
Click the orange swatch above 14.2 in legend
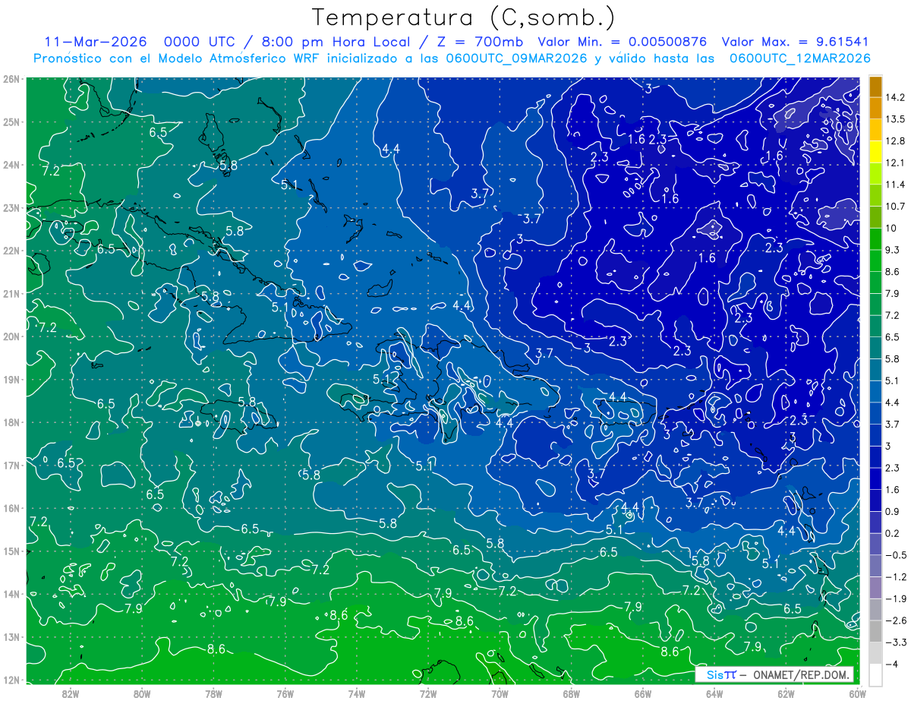[x=875, y=86]
